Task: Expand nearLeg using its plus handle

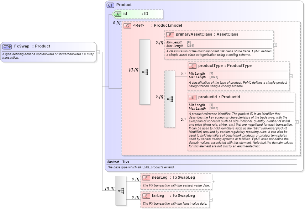Action: pos(214,182)
